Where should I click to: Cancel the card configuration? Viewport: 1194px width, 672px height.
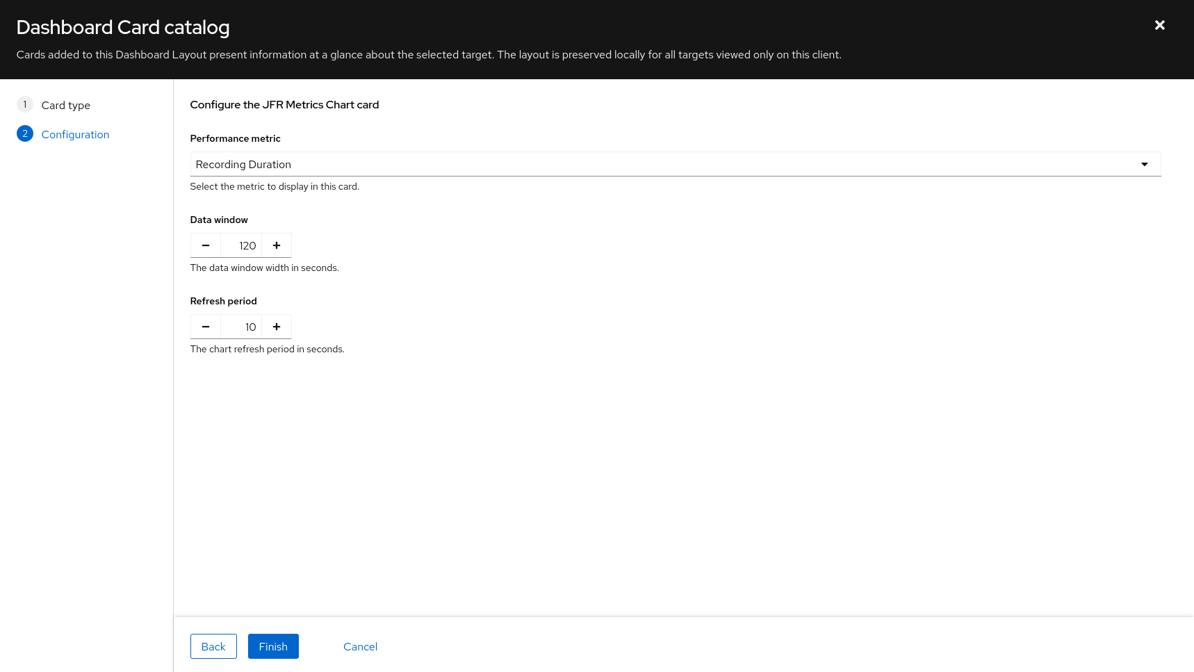click(x=360, y=646)
